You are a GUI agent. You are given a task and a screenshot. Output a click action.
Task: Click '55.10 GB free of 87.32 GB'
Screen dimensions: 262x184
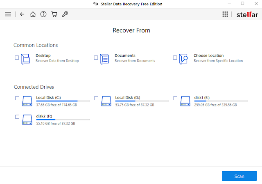tap(56, 124)
